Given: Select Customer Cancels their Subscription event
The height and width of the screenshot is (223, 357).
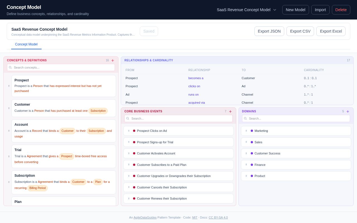Looking at the screenshot, I should 178,187.
